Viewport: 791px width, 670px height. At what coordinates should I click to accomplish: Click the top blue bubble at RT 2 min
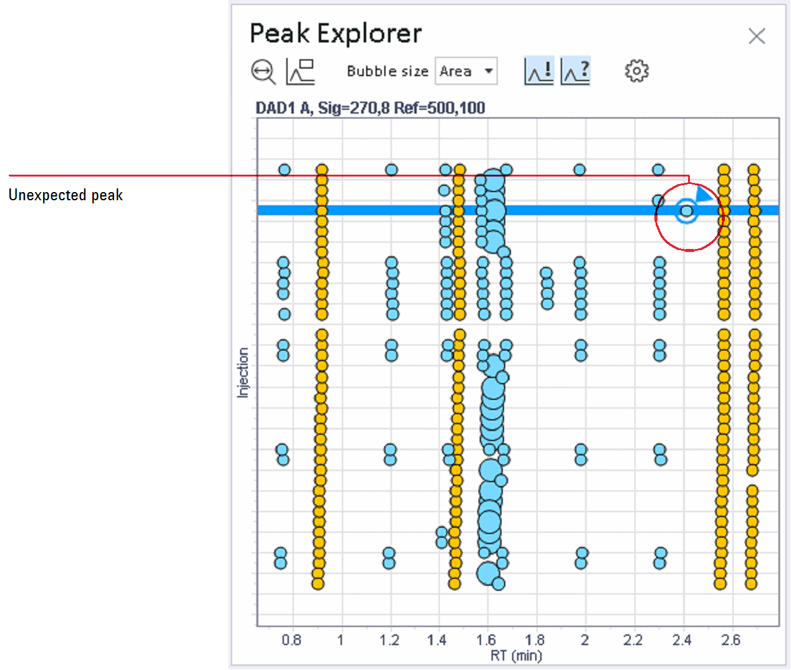coord(580,170)
